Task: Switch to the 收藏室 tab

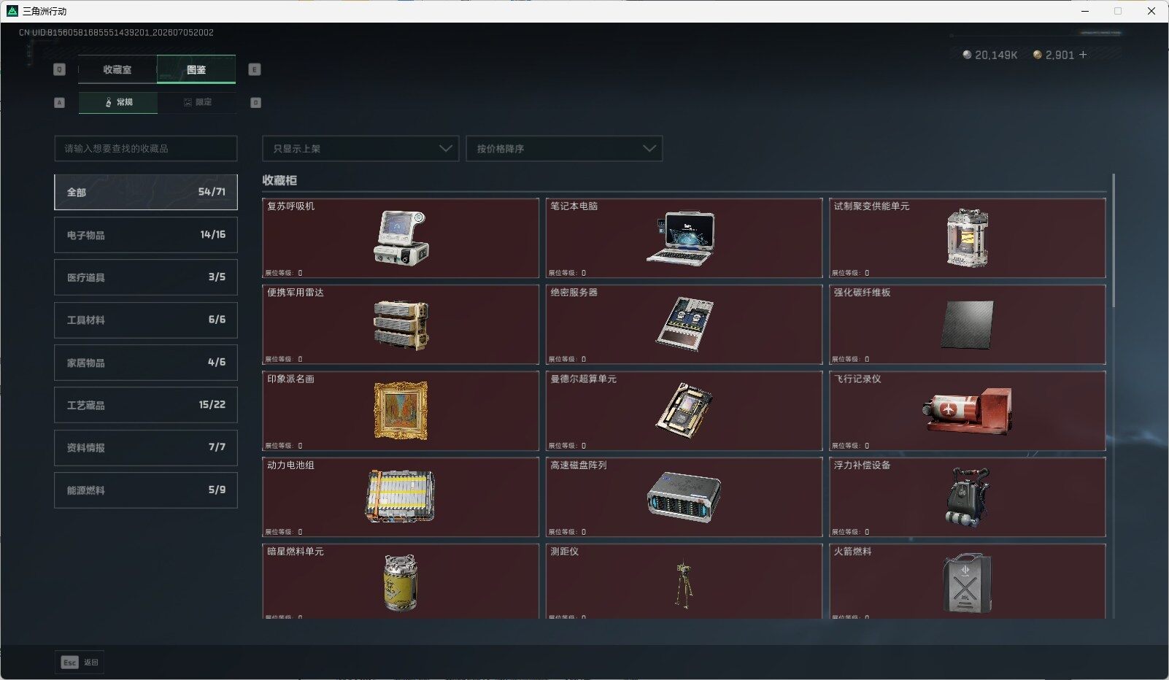Action: [x=117, y=69]
